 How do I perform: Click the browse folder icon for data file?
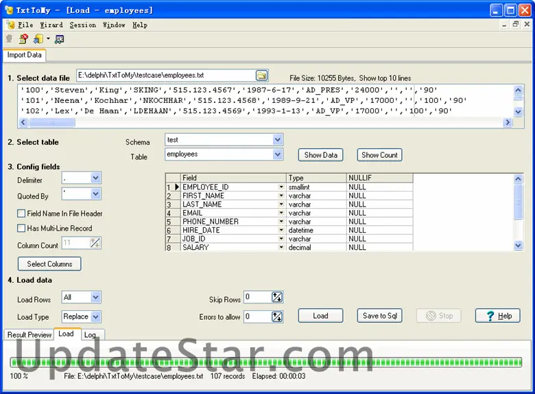[261, 75]
